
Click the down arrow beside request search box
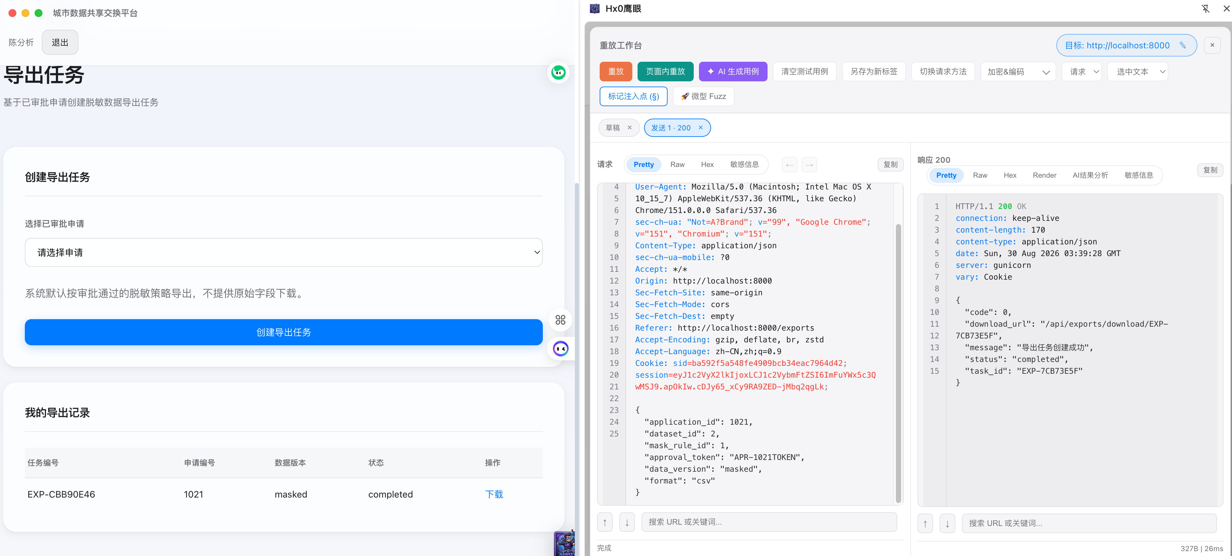tap(627, 522)
